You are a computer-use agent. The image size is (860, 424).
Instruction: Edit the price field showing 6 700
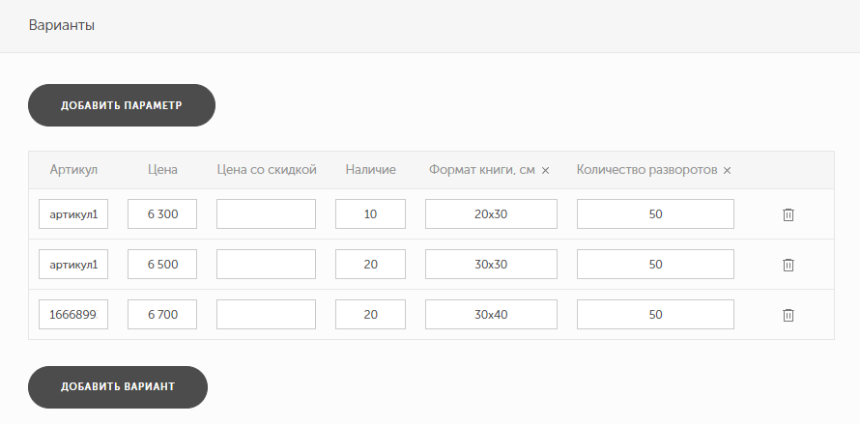point(162,314)
